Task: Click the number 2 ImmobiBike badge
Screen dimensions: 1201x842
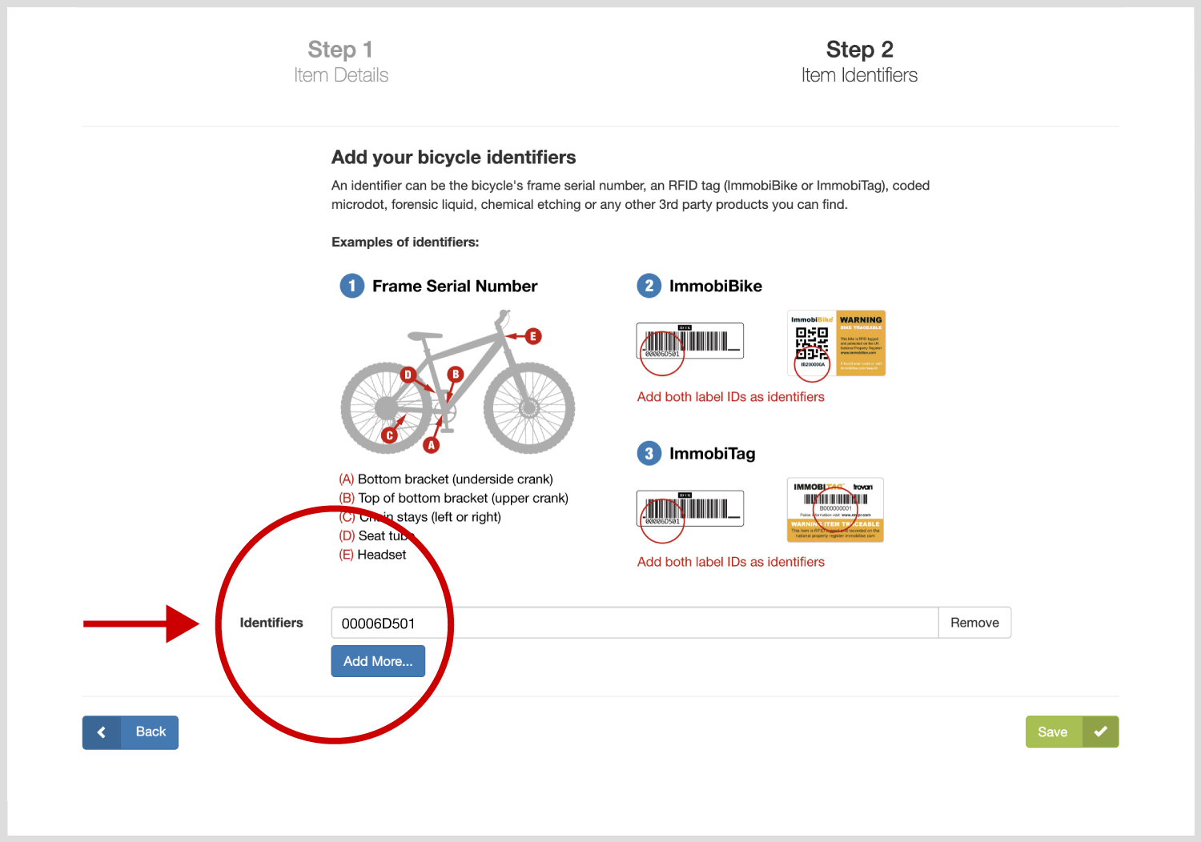Action: (649, 286)
